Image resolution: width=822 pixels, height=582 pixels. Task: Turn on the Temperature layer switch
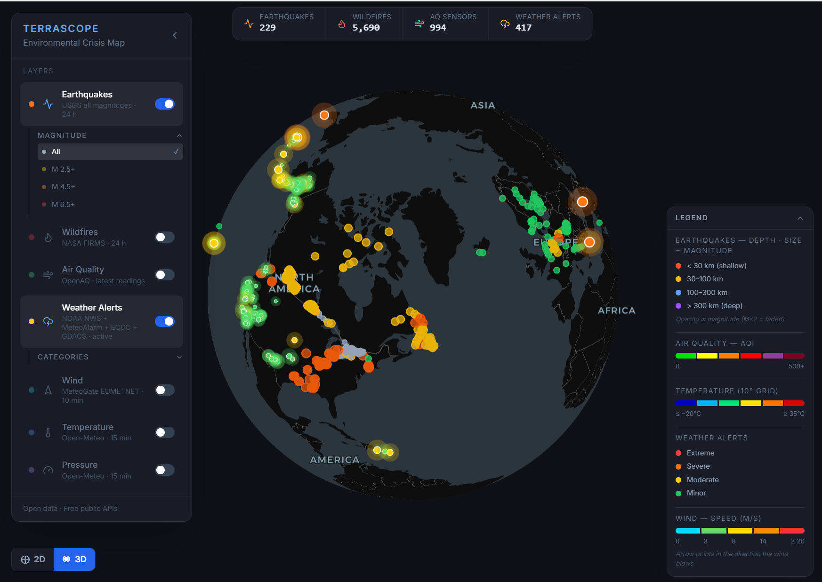coord(164,432)
